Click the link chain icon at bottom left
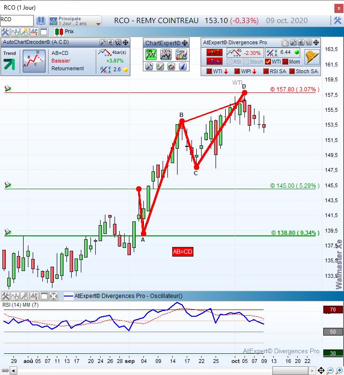Screen dimensions: 344x375 point(4,371)
